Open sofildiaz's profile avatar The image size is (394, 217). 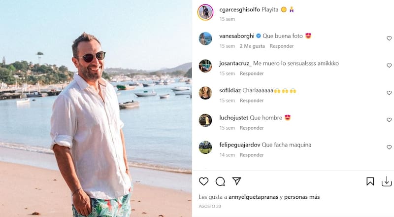(205, 93)
